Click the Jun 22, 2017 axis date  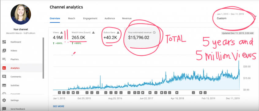tap(146, 98)
